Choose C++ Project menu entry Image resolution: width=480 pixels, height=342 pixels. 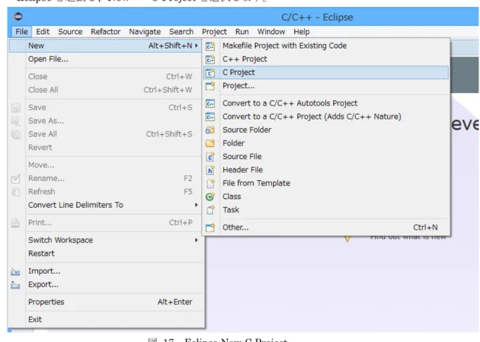click(x=326, y=59)
